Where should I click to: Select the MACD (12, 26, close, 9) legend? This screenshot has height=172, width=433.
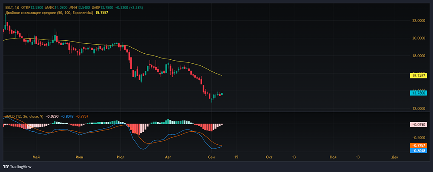pos(24,117)
